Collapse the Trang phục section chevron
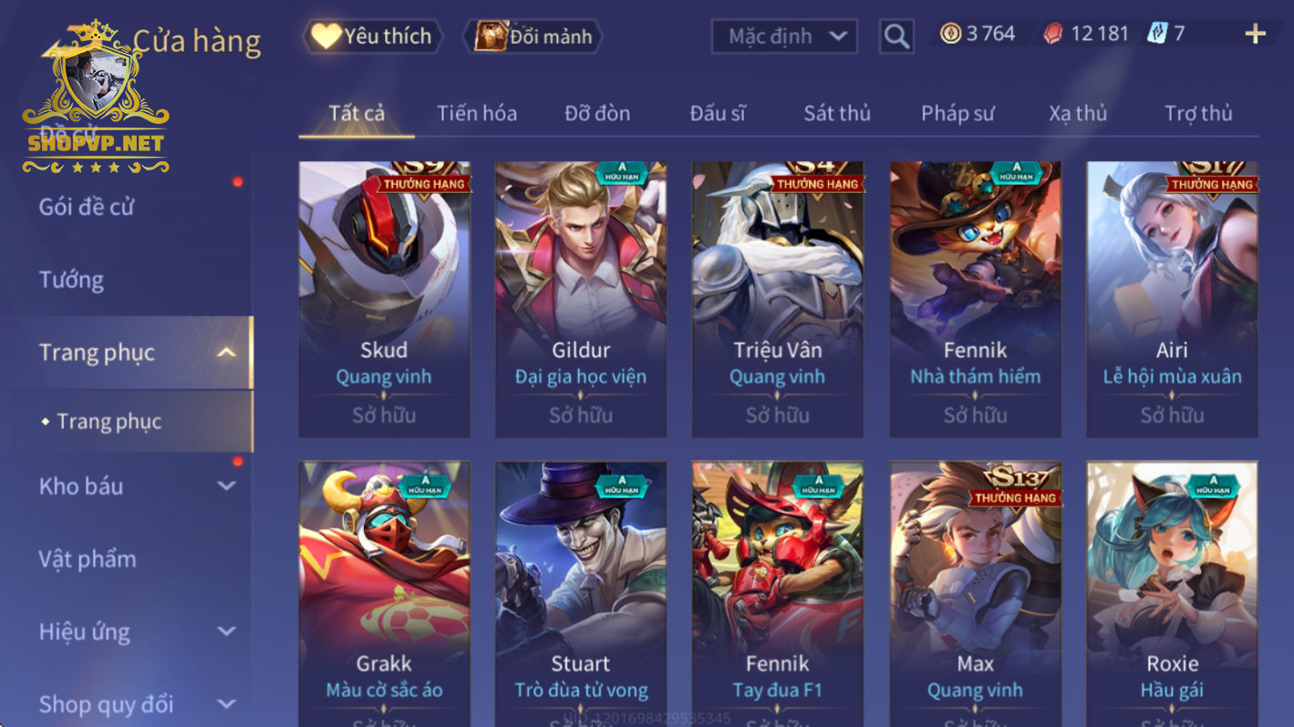The image size is (1294, 727). [227, 353]
